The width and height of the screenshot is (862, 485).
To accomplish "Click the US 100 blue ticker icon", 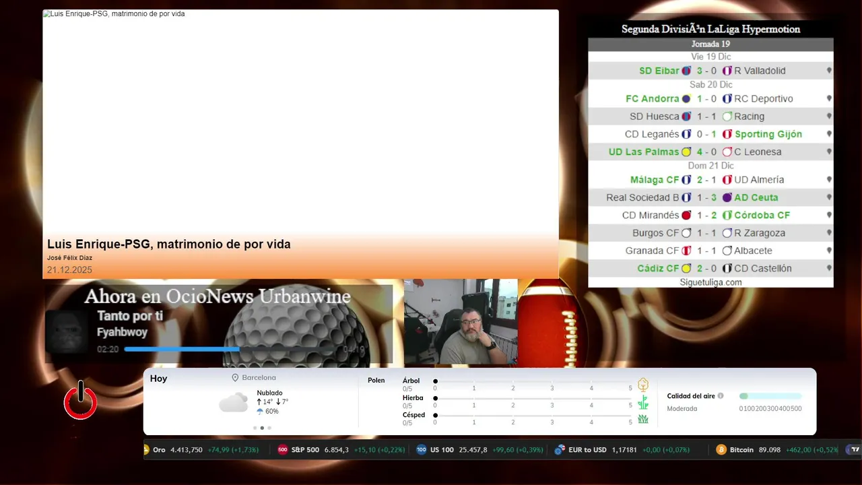I will point(422,449).
